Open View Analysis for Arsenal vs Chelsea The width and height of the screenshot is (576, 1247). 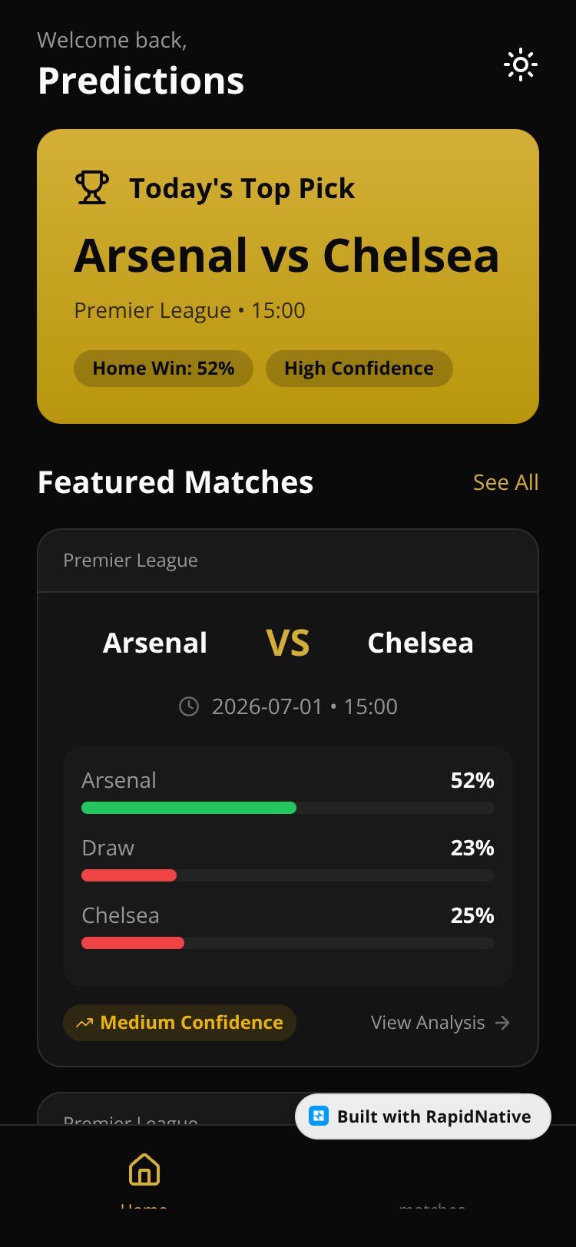[x=441, y=1023]
